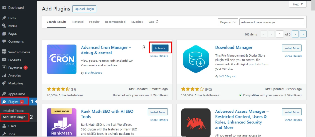Open the WooCommerce menu item
The image size is (315, 137).
coord(18,52)
